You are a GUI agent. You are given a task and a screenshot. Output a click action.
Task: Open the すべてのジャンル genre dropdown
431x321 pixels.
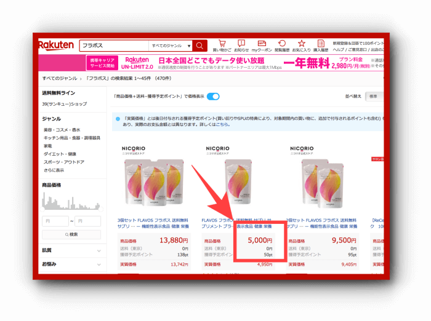point(171,46)
